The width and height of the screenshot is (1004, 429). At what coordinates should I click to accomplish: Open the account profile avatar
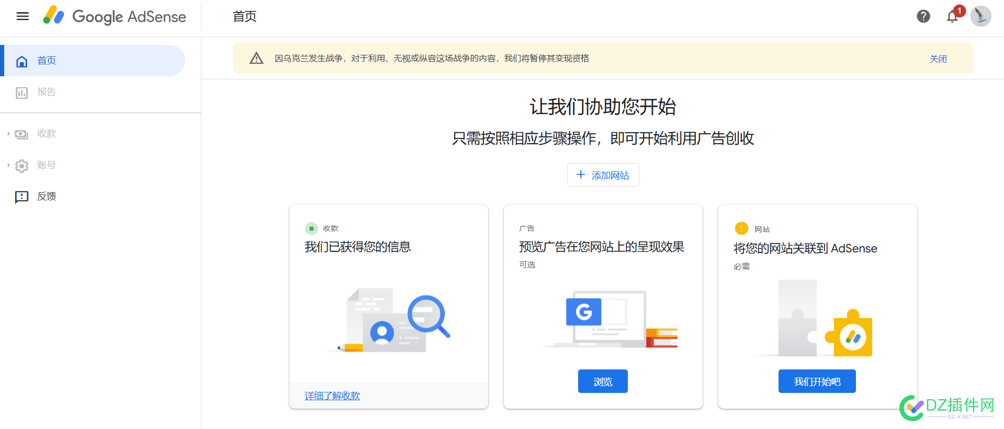980,16
